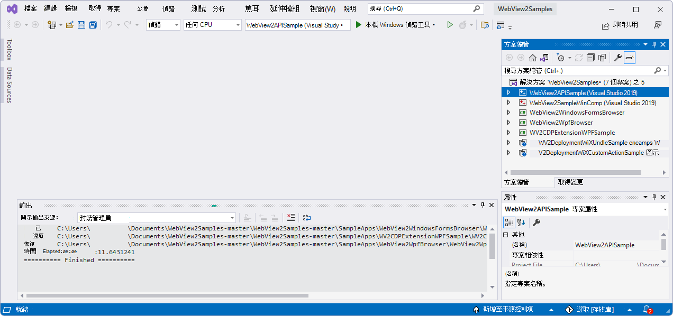Toggle word wrap in the Output window
This screenshot has height=316, width=673.
click(307, 217)
